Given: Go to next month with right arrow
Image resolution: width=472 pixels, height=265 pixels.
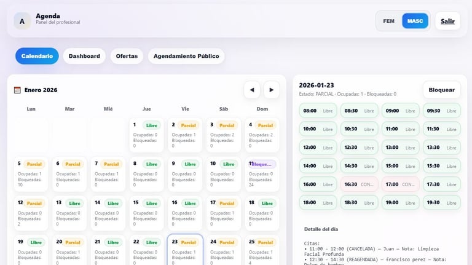Looking at the screenshot, I should (x=272, y=90).
